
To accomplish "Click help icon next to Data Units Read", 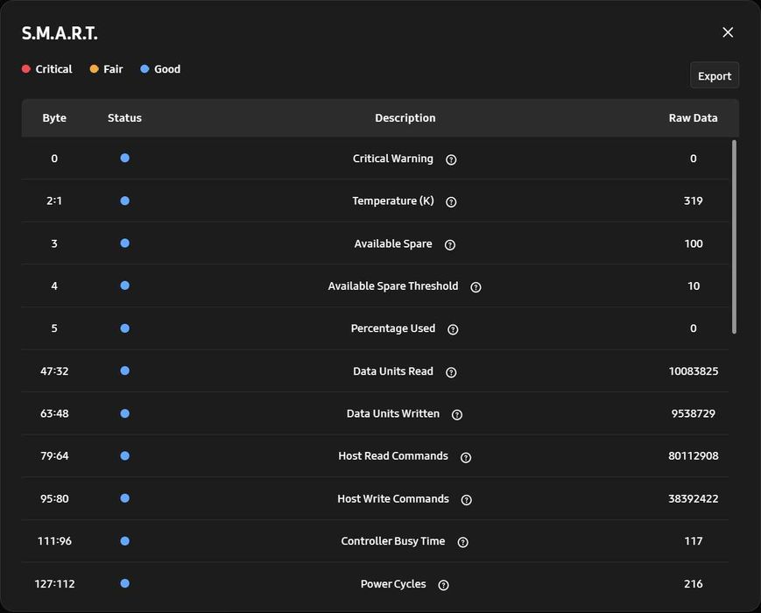I will click(451, 372).
